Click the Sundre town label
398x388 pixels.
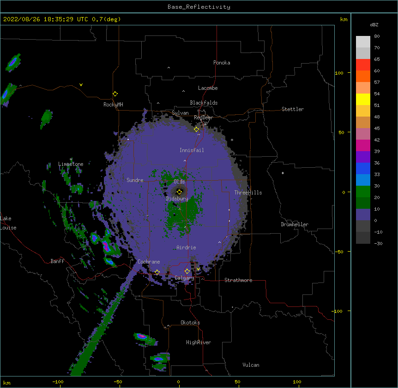point(135,180)
